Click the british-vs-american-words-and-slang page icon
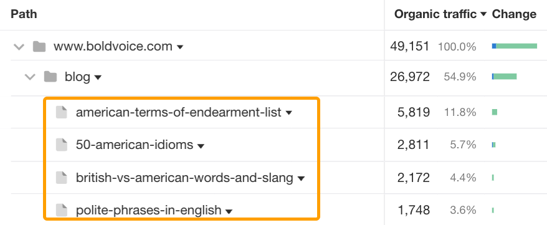Viewport: 547px width, 225px height. (x=62, y=178)
